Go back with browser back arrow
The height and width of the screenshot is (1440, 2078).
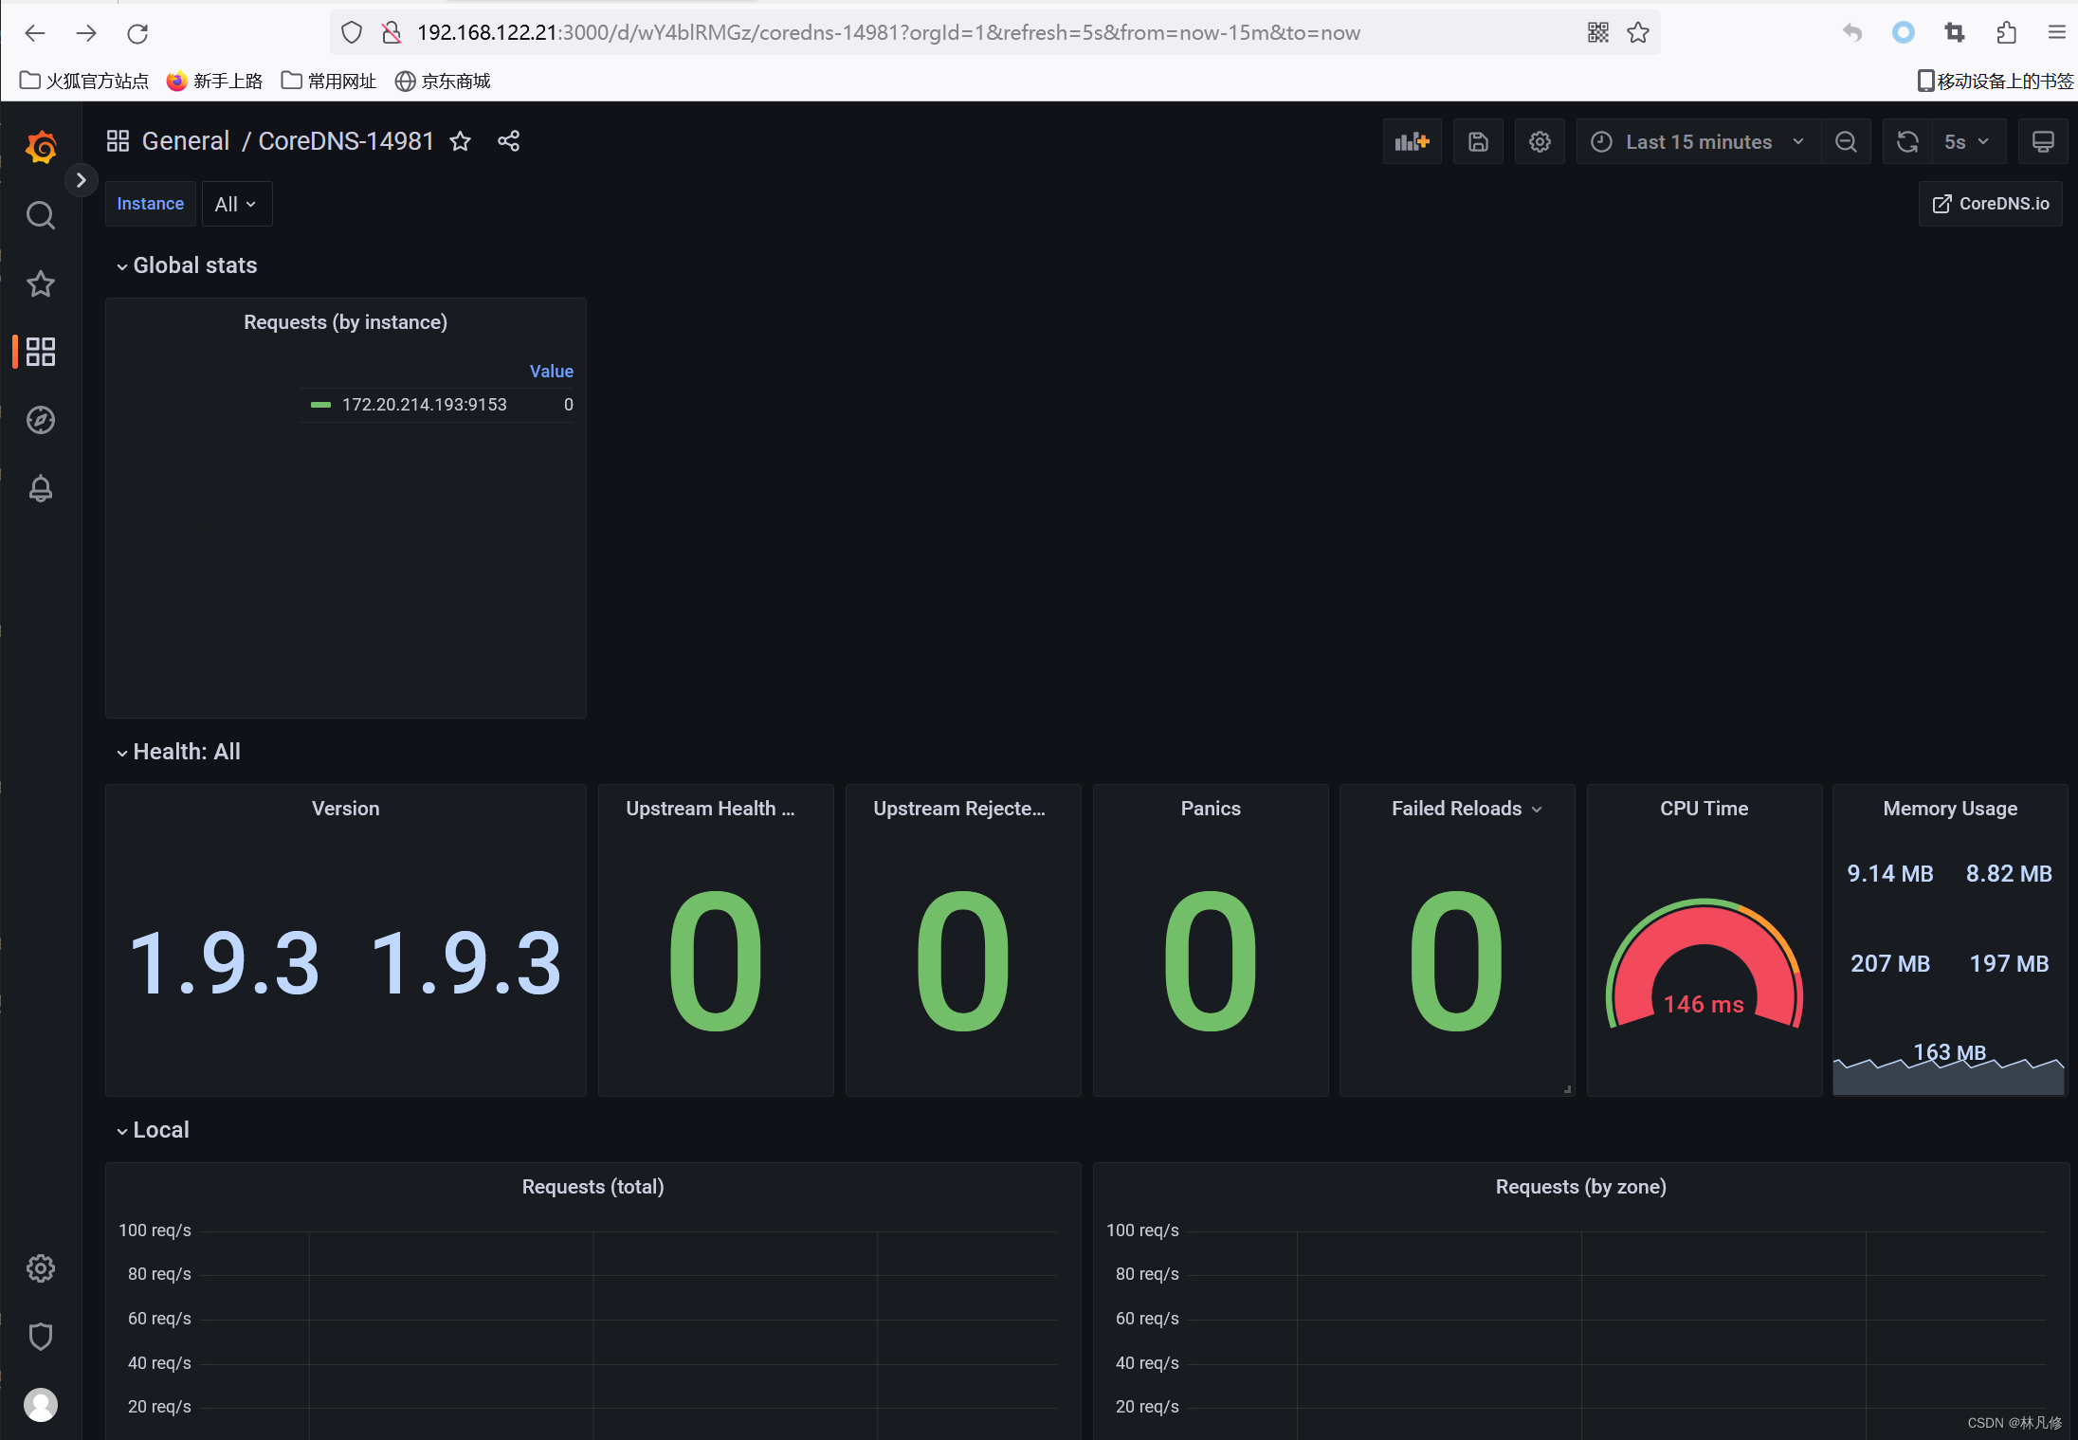[35, 33]
